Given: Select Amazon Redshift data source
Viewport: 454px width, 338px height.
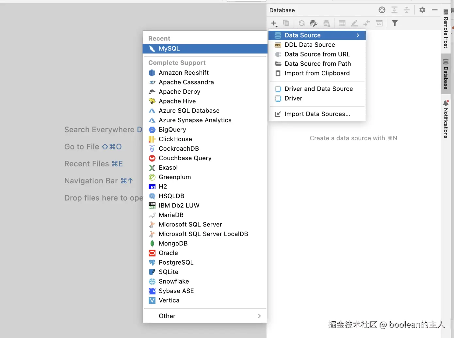Looking at the screenshot, I should (x=205, y=72).
